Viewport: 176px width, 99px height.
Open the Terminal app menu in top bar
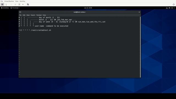point(15,8)
